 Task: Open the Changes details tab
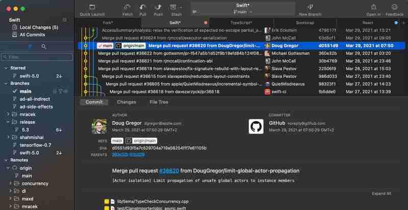pyautogui.click(x=126, y=102)
